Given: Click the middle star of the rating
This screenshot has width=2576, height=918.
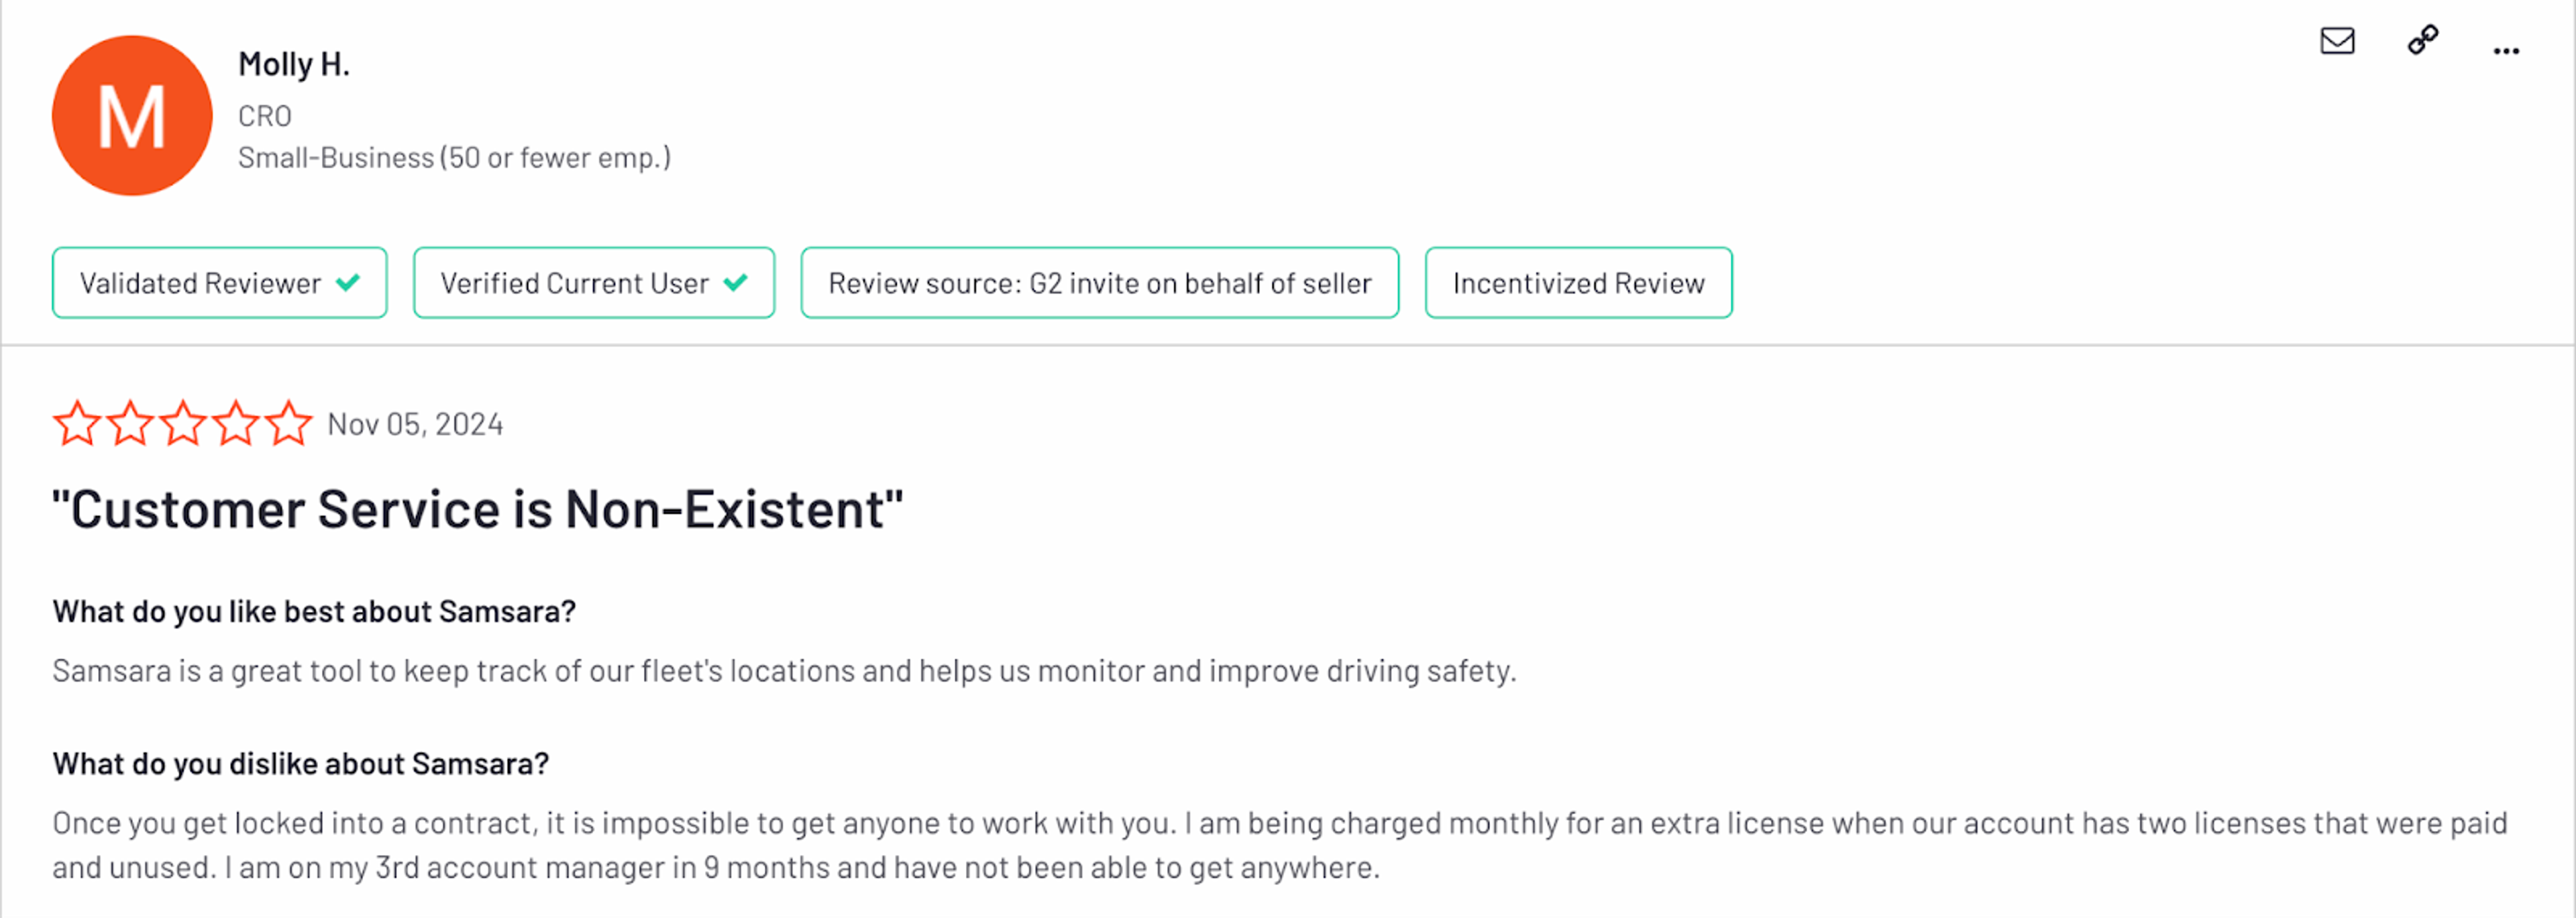Looking at the screenshot, I should click(183, 423).
